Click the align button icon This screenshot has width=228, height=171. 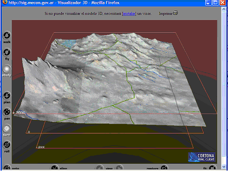[x=54, y=168]
